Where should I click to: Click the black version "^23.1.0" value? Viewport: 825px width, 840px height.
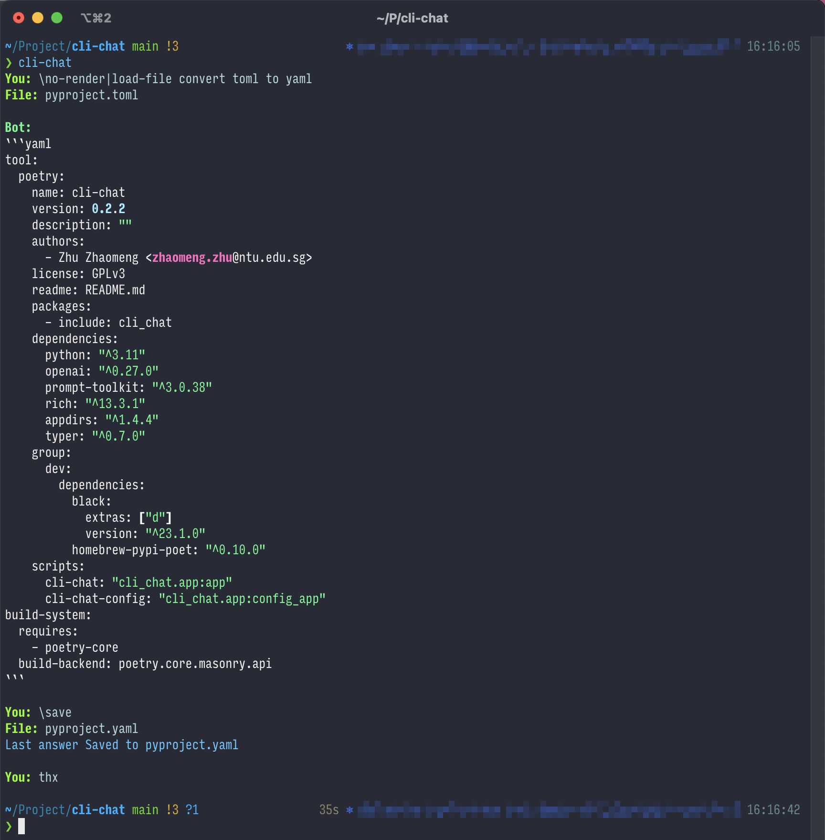[175, 534]
